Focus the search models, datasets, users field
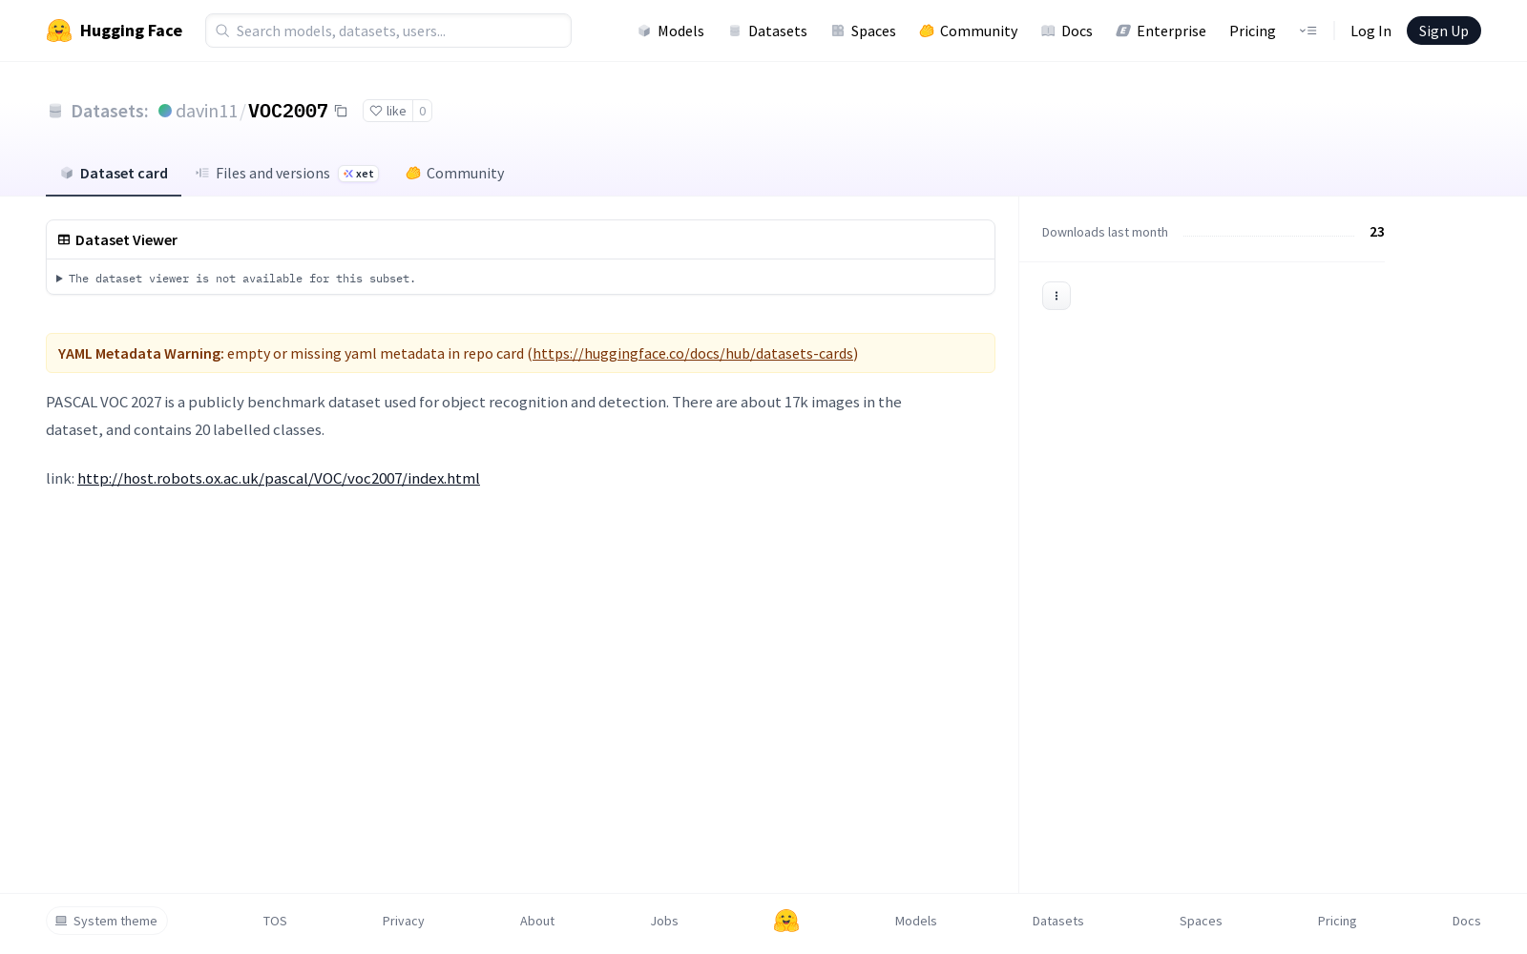Viewport: 1527px width, 954px height. [x=388, y=31]
